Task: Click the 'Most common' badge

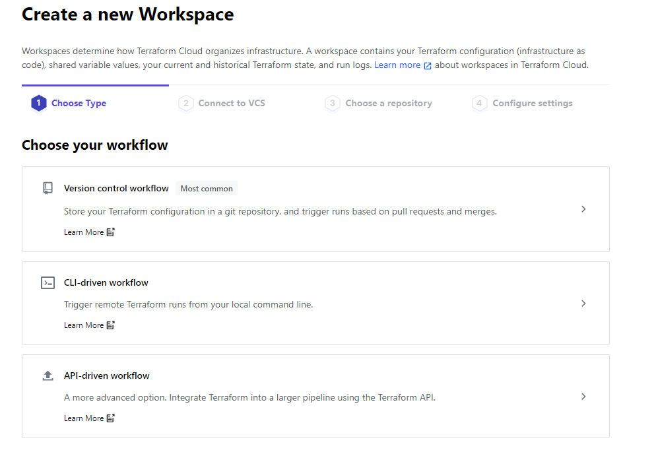Action: tap(207, 189)
